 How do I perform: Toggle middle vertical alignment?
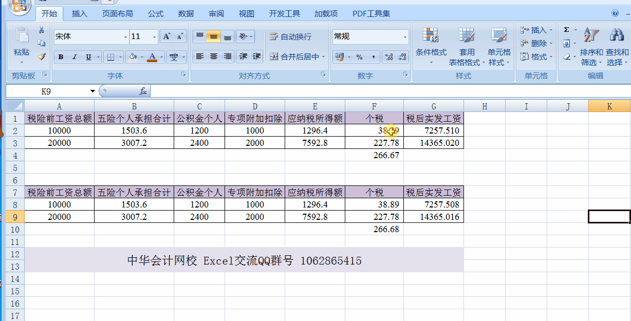pyautogui.click(x=214, y=36)
